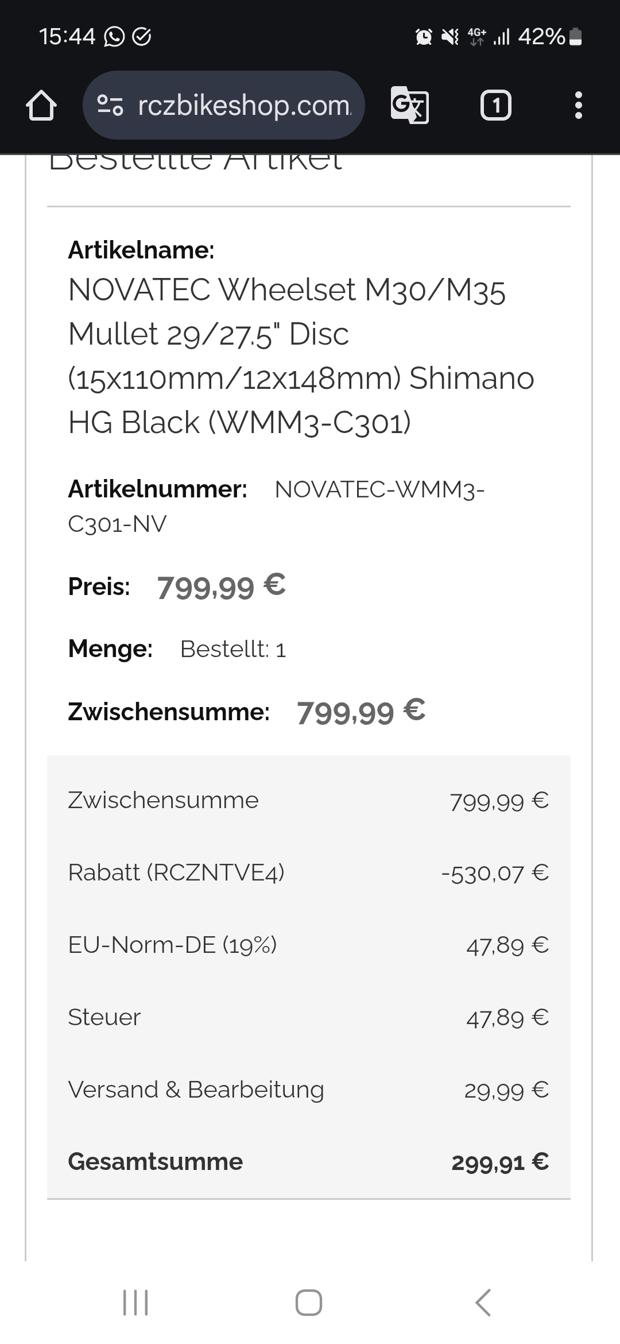Tap the alarm clock status icon
The width and height of the screenshot is (620, 1344).
424,37
